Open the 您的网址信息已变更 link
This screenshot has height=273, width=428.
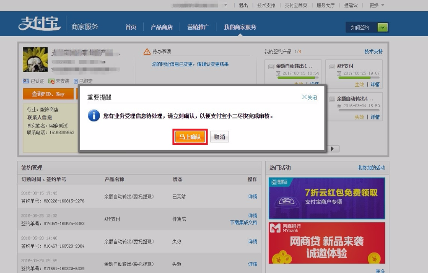190,64
